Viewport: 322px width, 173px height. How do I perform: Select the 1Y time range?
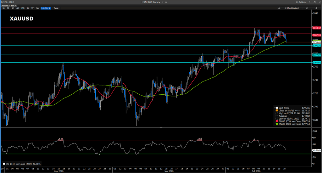(x=28, y=8)
